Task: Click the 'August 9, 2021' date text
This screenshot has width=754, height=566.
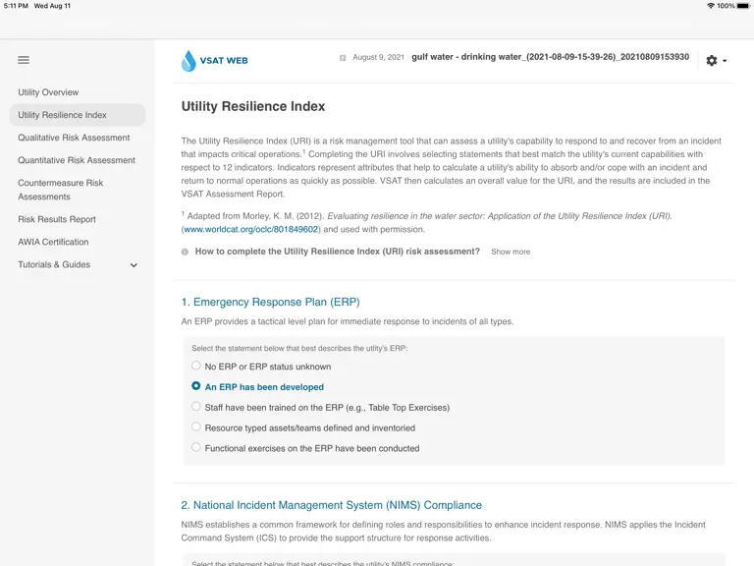Action: click(x=378, y=57)
